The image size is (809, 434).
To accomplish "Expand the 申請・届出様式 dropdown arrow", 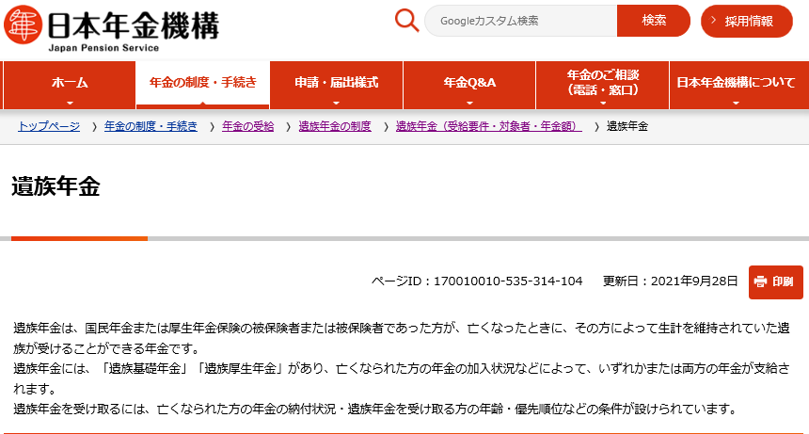I will [336, 103].
